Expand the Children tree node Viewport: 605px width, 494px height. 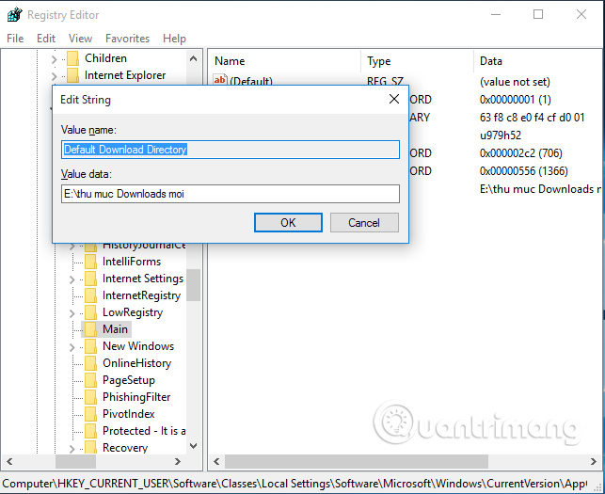[x=54, y=59]
